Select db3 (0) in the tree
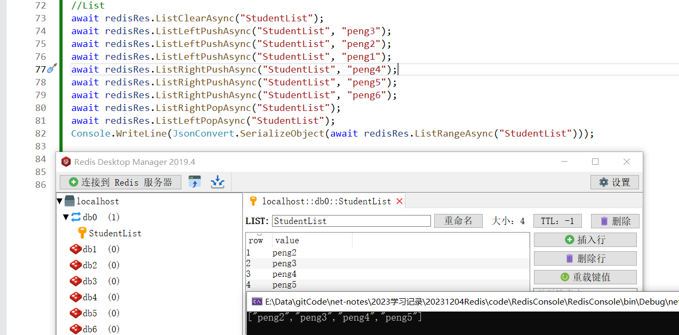Viewport: 679px width, 335px height. [x=101, y=281]
